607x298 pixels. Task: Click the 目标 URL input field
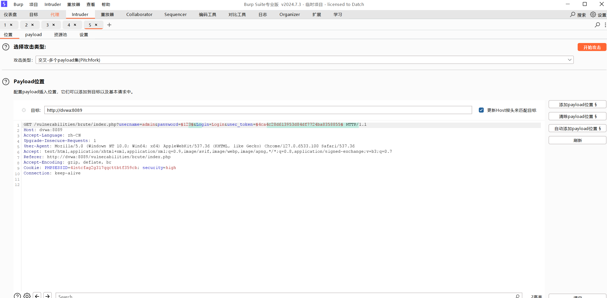tap(258, 110)
